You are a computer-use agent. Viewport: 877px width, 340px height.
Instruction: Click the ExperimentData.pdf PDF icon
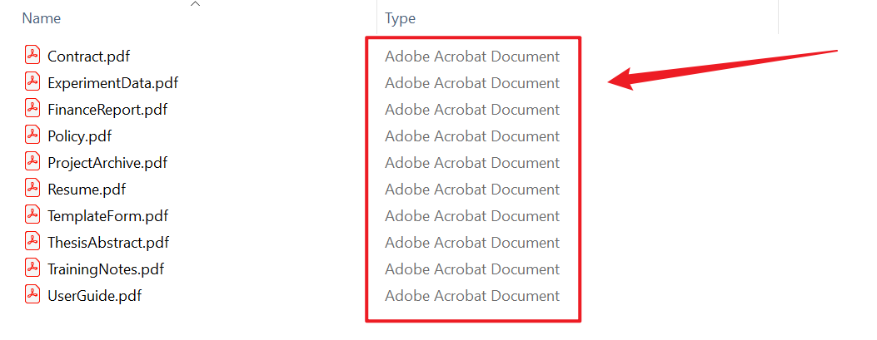[x=32, y=82]
